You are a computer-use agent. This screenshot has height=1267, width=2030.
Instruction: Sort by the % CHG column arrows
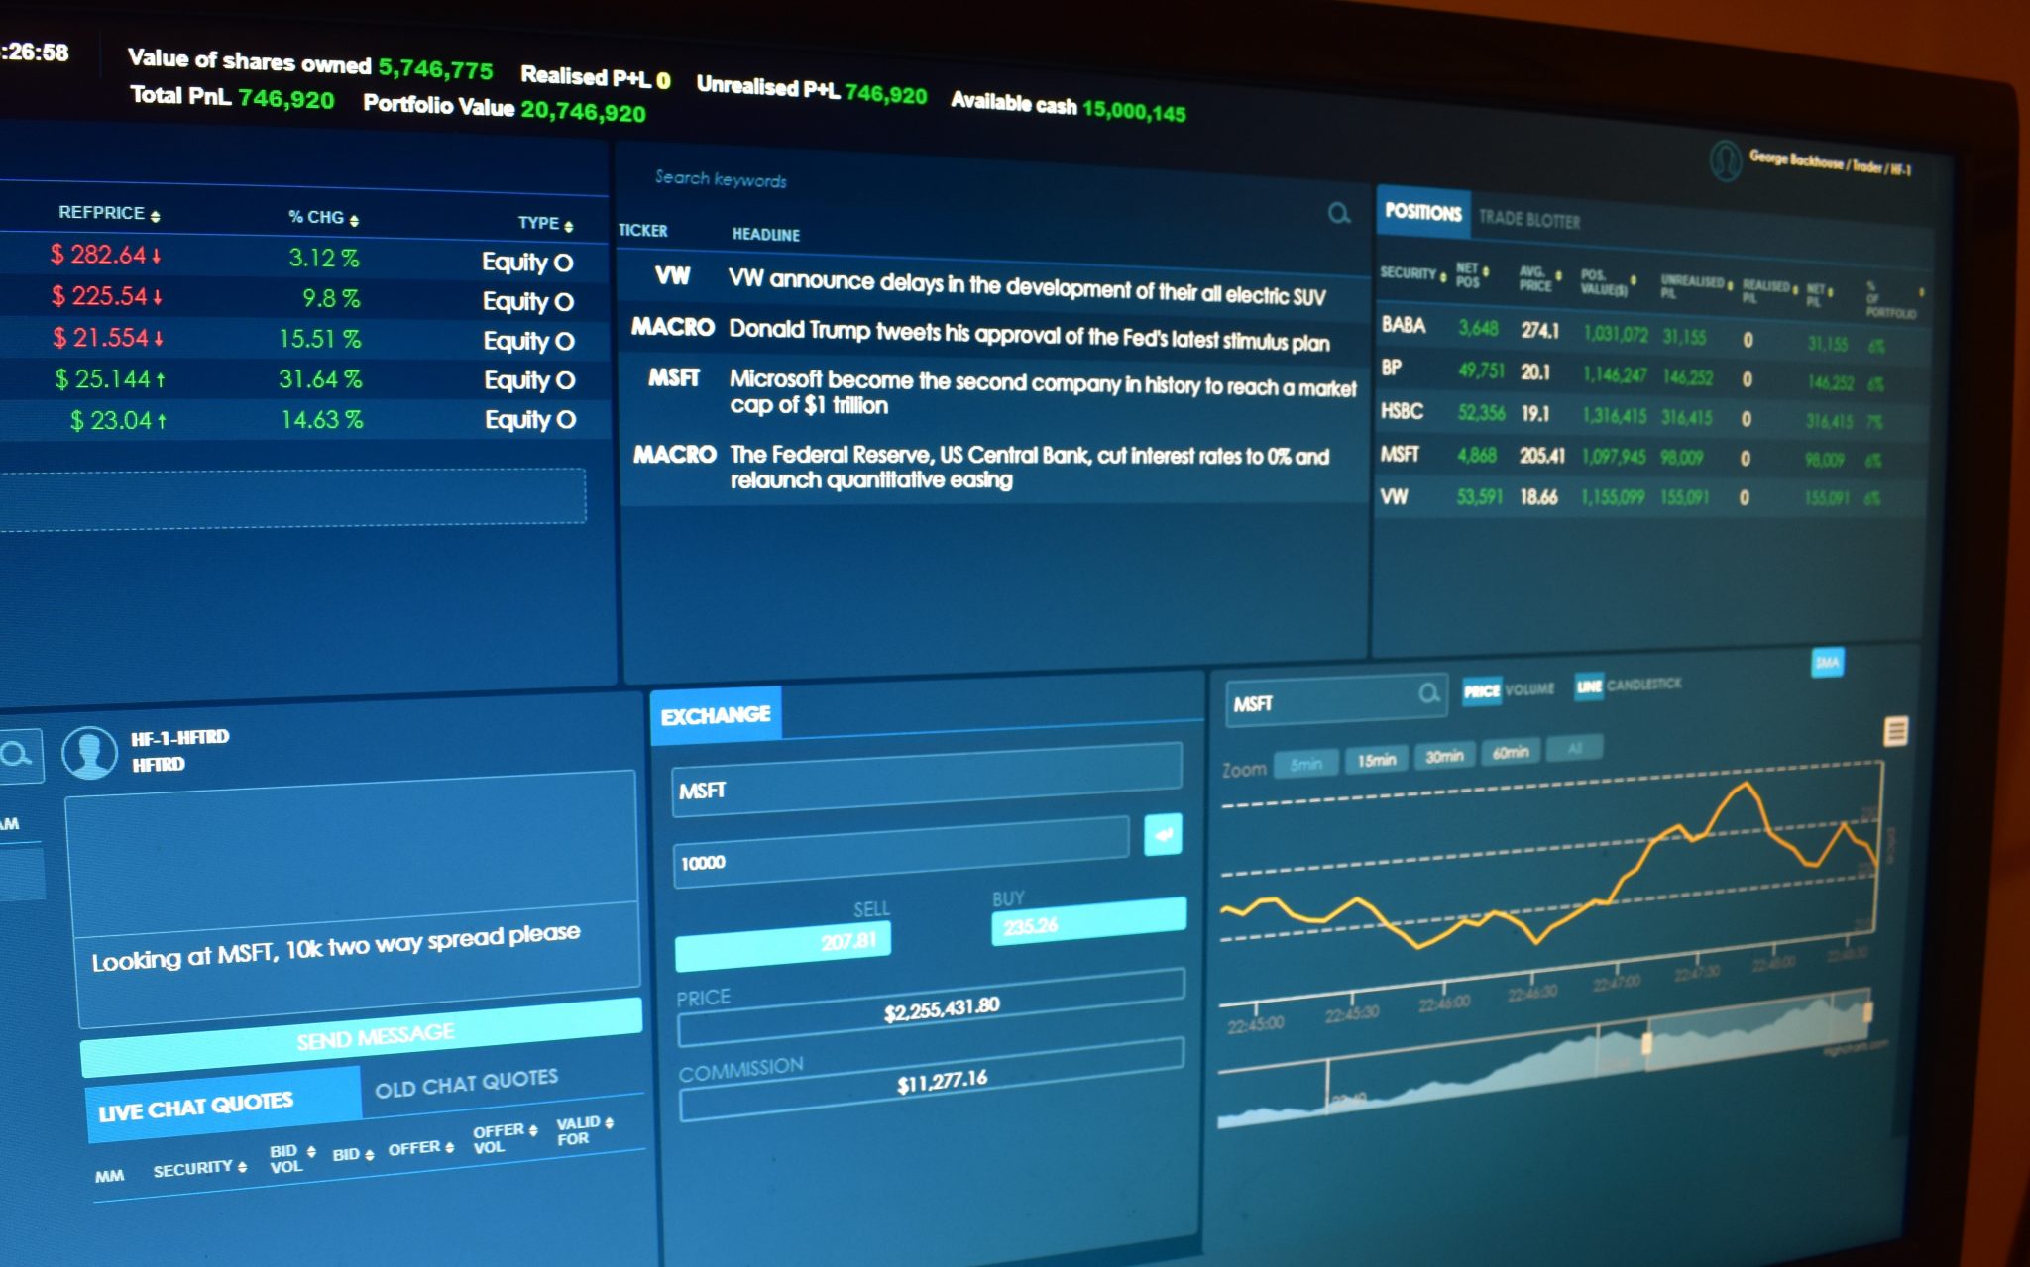point(354,220)
